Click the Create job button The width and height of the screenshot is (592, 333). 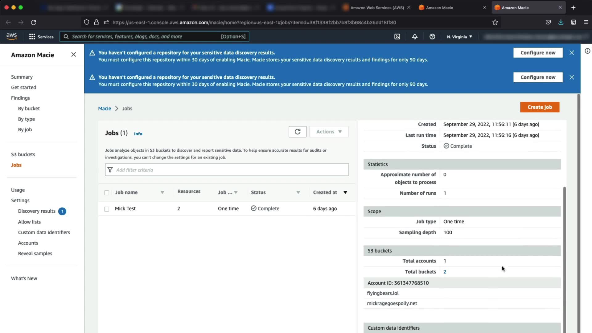tap(540, 107)
